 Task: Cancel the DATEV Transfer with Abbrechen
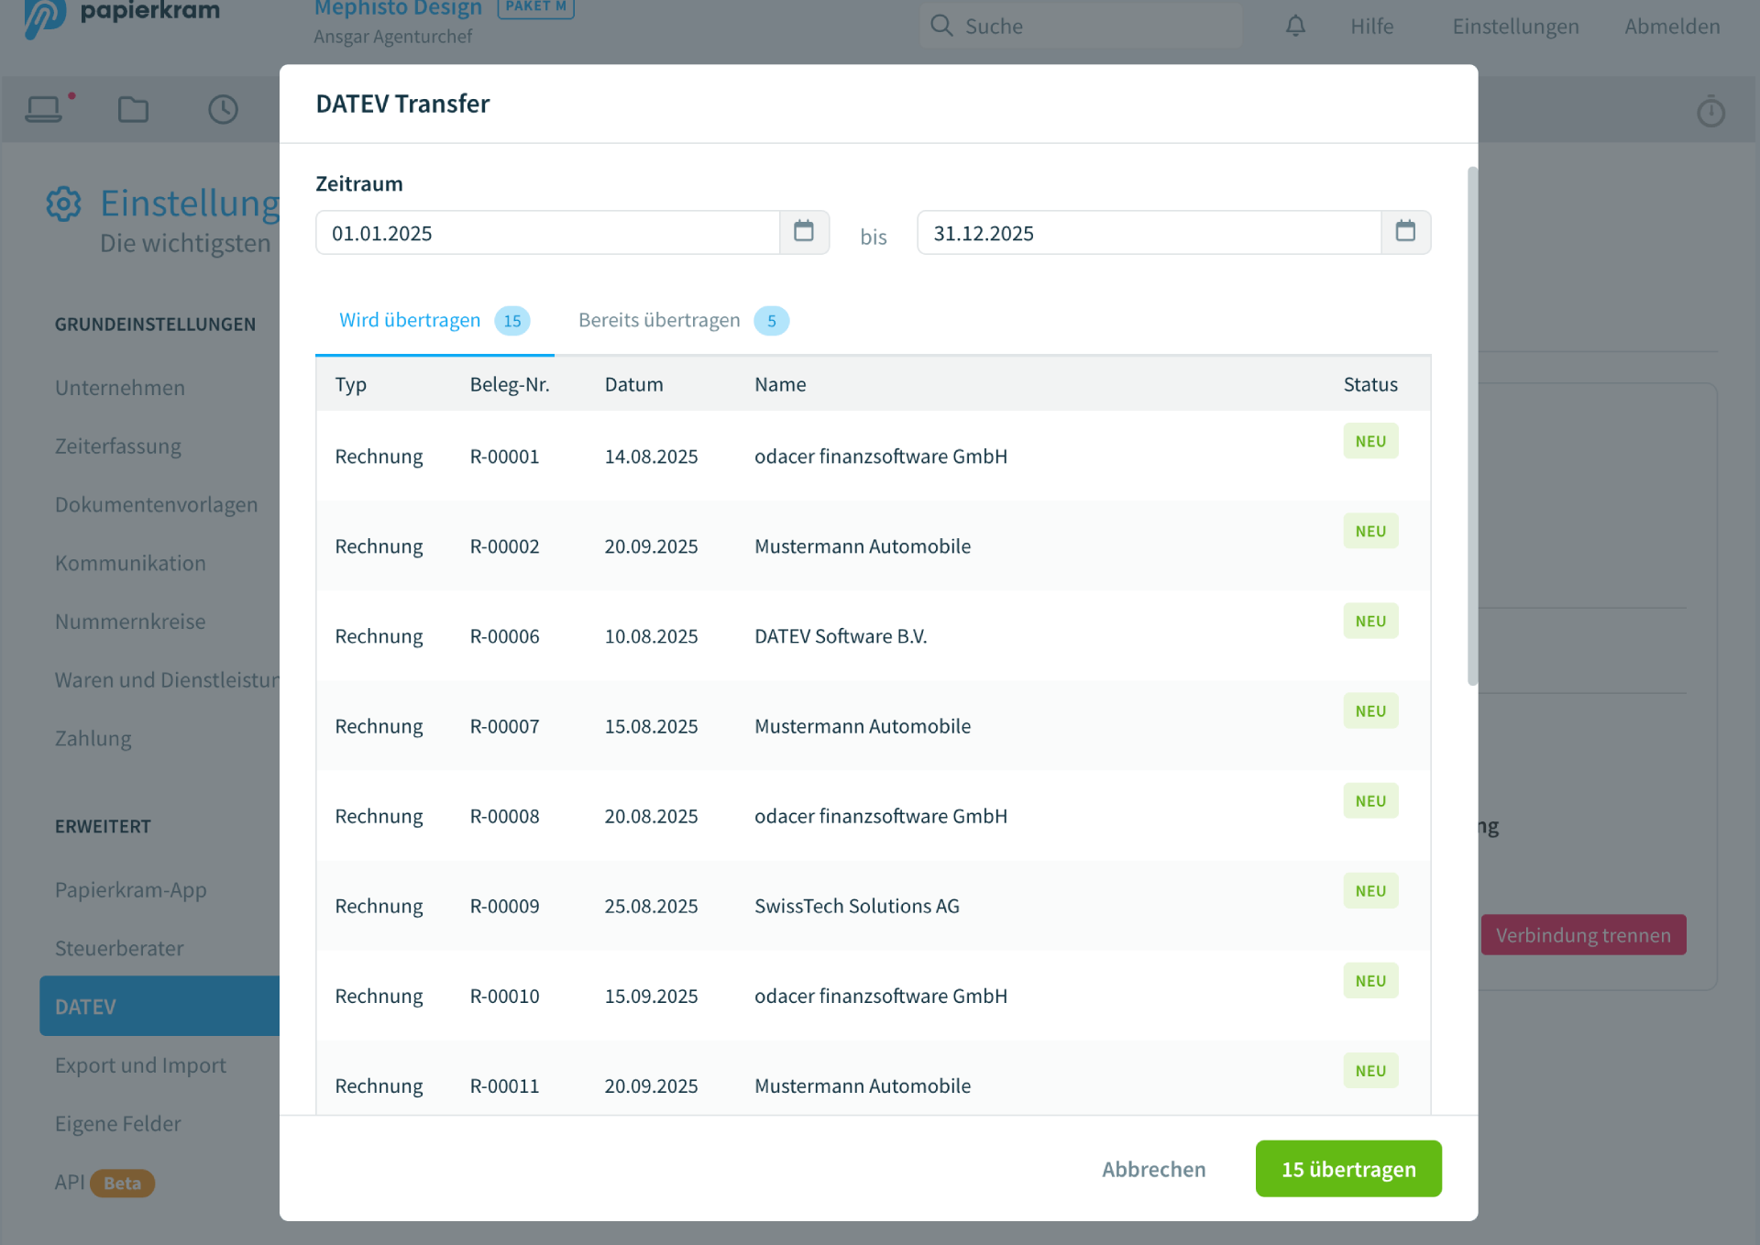point(1153,1169)
